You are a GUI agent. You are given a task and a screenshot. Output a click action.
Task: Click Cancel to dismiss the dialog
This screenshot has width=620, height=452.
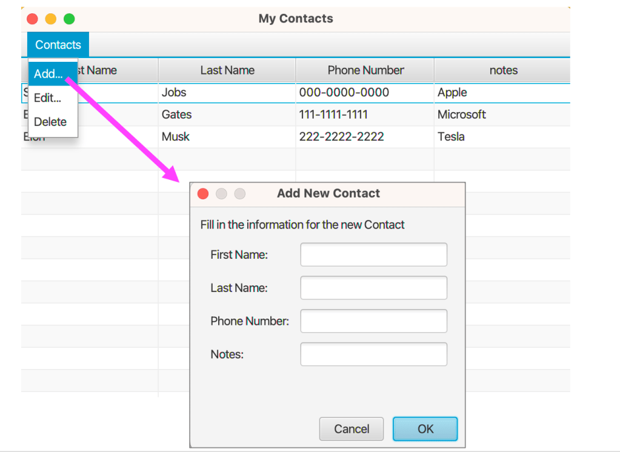click(351, 428)
